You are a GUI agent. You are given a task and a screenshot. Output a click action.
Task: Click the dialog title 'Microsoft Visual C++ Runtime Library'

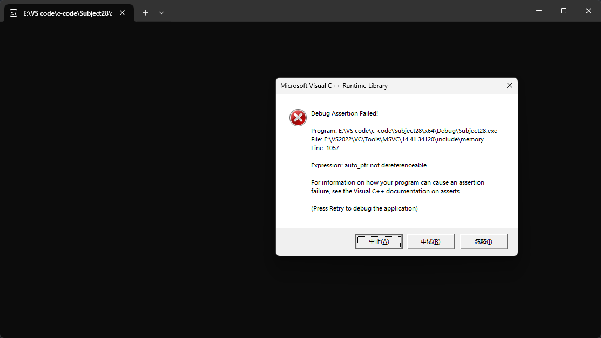[334, 86]
